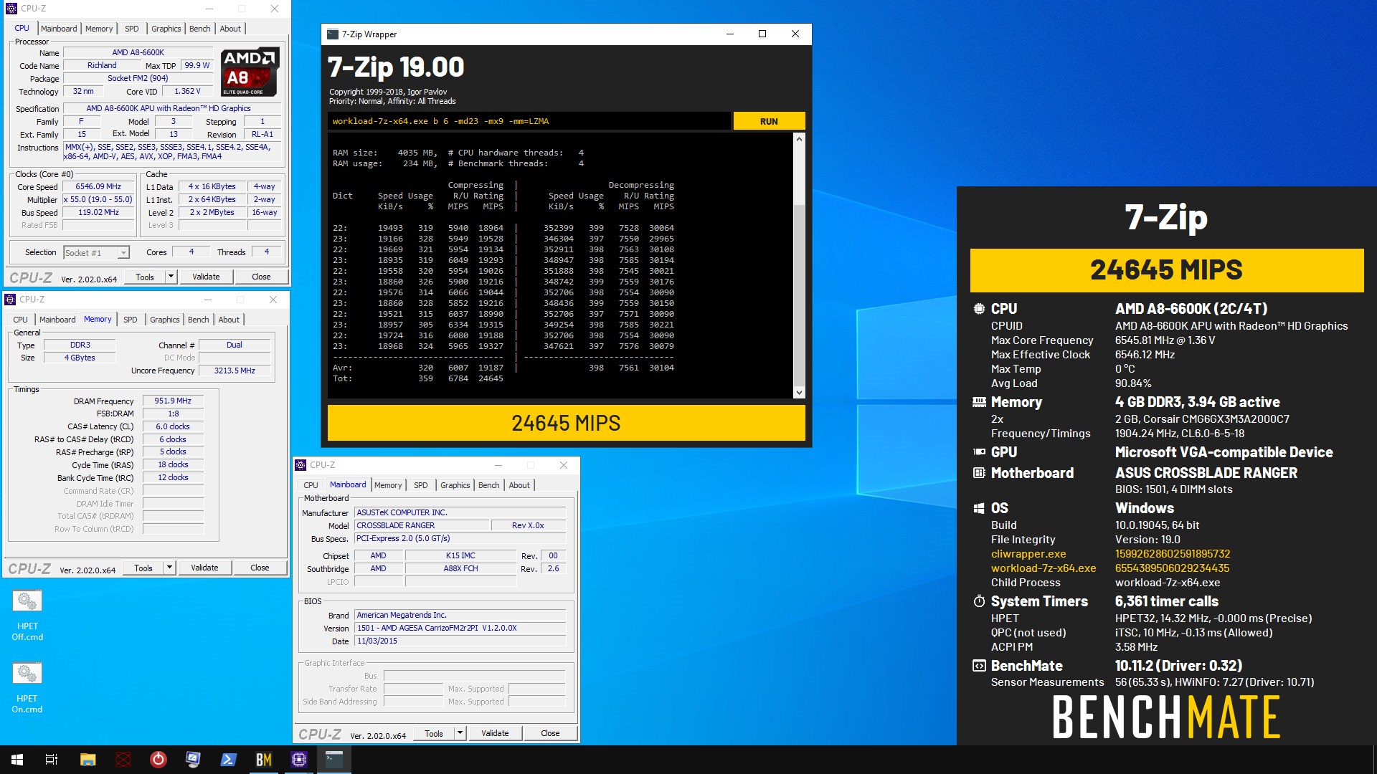Click Close button in the top CPU-Z window
The width and height of the screenshot is (1377, 774).
(x=261, y=277)
